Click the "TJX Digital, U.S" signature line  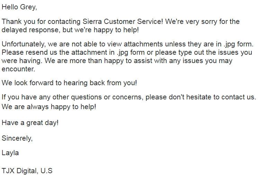27,171
